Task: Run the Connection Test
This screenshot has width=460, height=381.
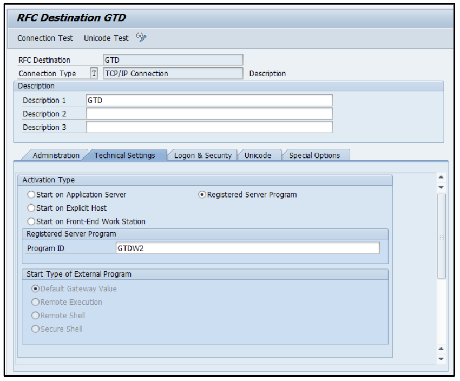Action: click(x=44, y=38)
